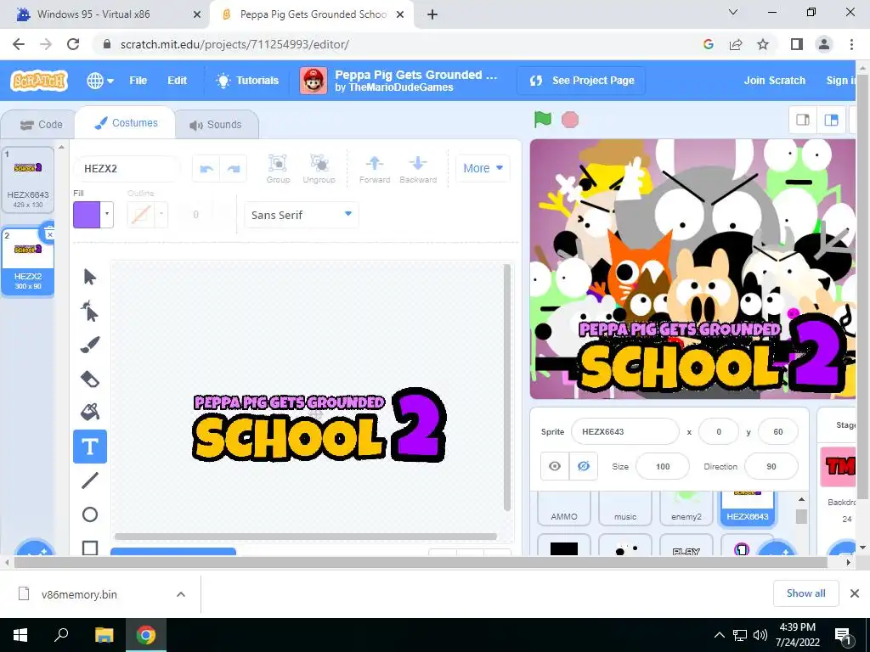Open the File menu
The width and height of the screenshot is (870, 652).
(x=138, y=81)
